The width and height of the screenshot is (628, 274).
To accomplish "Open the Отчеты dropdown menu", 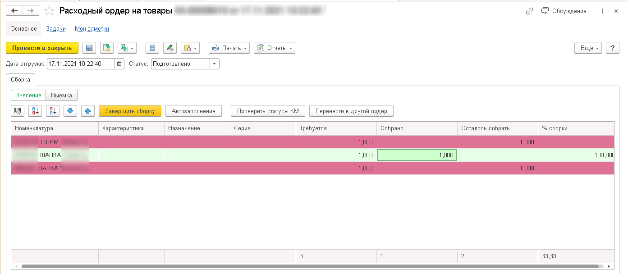I will [x=274, y=48].
